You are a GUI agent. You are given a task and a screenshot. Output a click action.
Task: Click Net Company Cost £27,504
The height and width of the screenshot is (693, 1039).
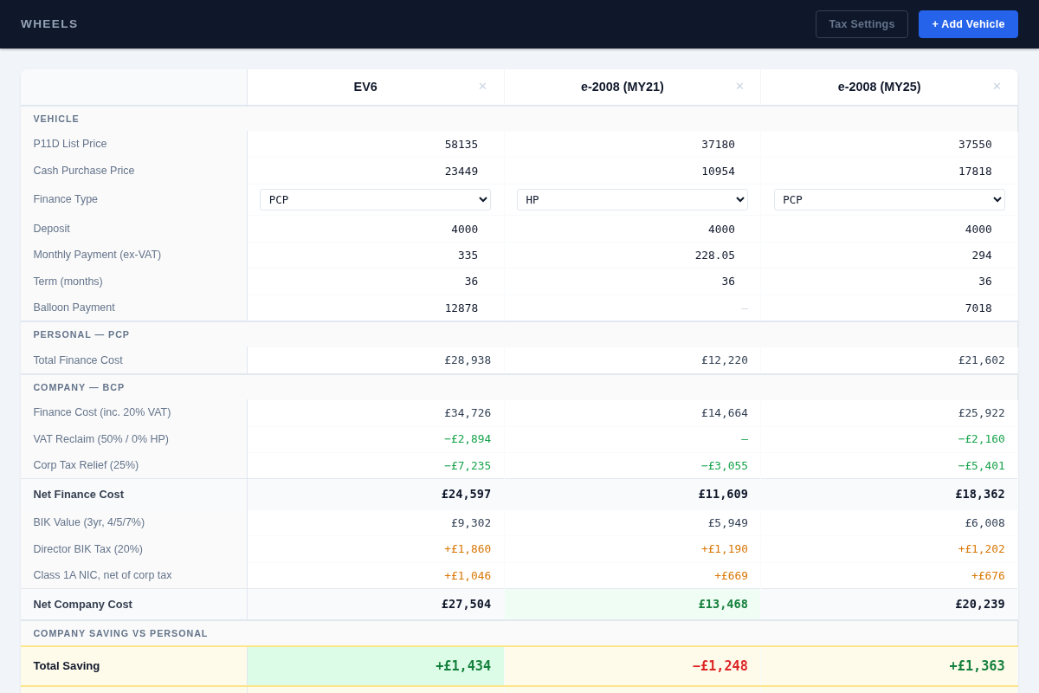[x=466, y=604]
